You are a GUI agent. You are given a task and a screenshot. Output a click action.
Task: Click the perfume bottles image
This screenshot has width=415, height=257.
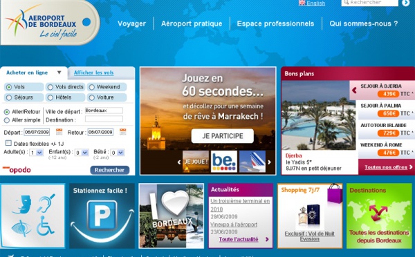tap(309, 216)
